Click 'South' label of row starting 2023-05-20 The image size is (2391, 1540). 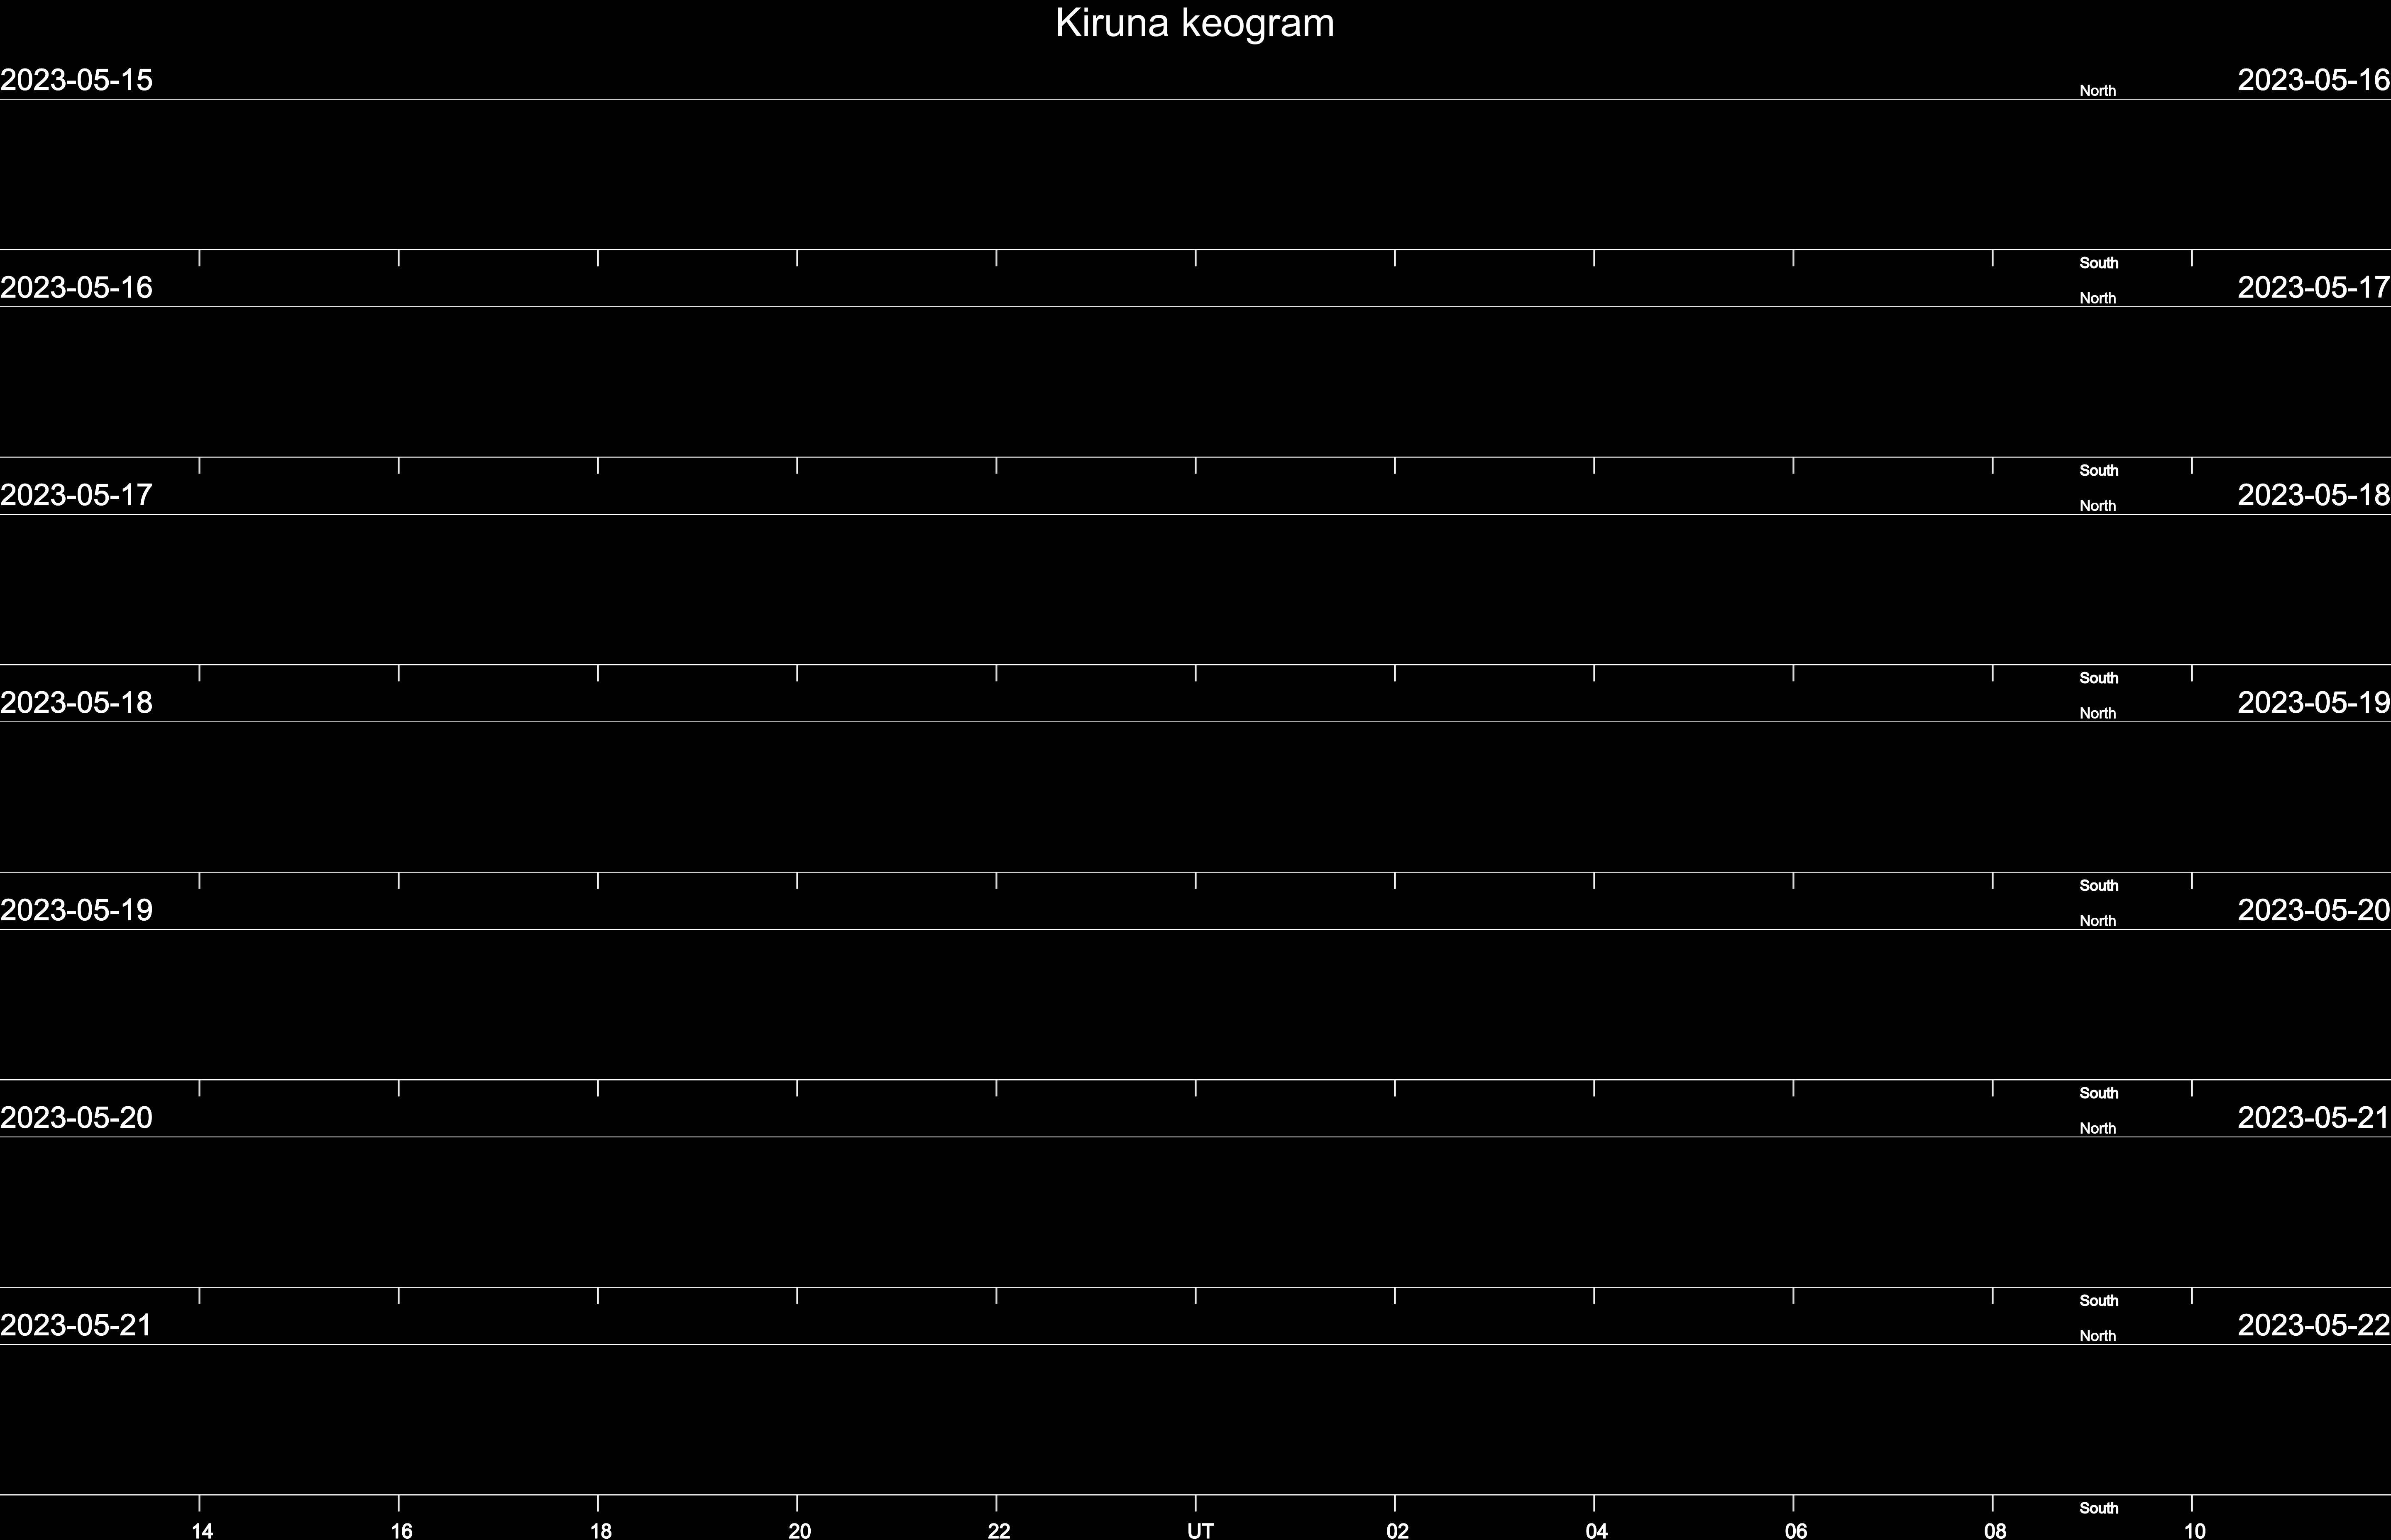tap(2099, 1301)
